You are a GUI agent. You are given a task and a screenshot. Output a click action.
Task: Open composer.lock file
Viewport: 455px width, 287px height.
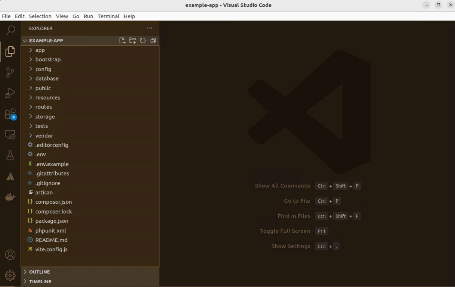[x=90, y=211]
